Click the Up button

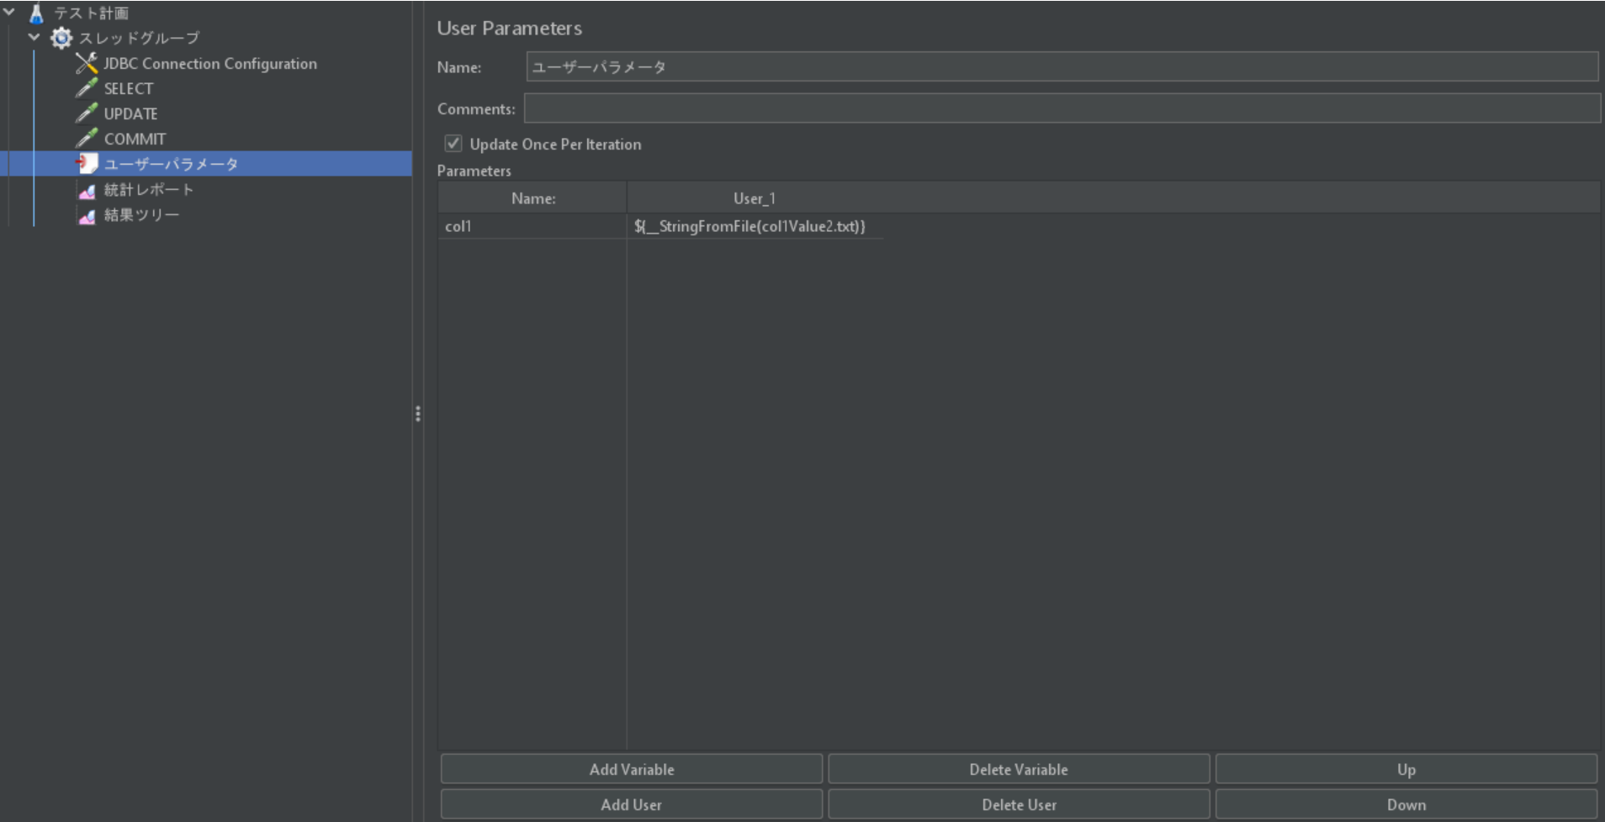click(1406, 769)
